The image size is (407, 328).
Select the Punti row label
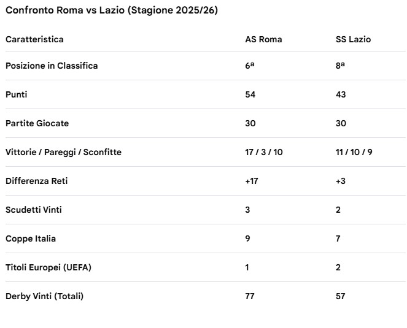(17, 94)
